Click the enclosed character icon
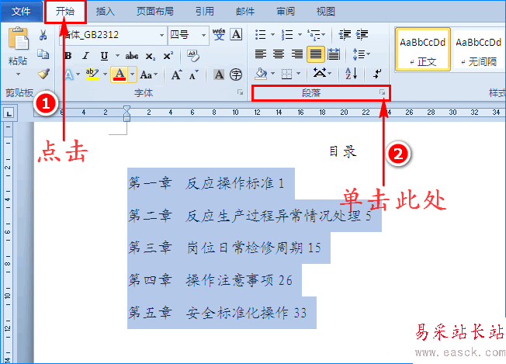506x364 pixels. 236,75
